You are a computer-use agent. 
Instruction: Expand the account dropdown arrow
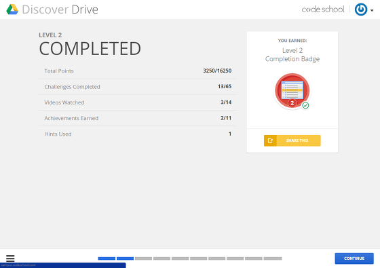tap(372, 10)
